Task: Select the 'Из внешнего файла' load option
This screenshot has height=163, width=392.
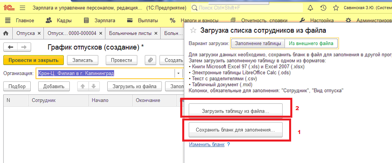Action: tap(311, 43)
